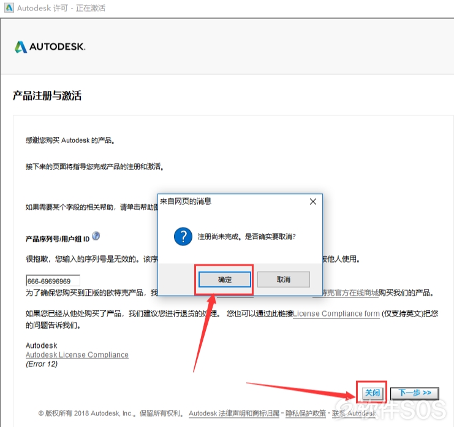Viewport: 454px width, 427px height.
Task: Close the 来自网页的消息 dialog with X
Action: pos(313,202)
